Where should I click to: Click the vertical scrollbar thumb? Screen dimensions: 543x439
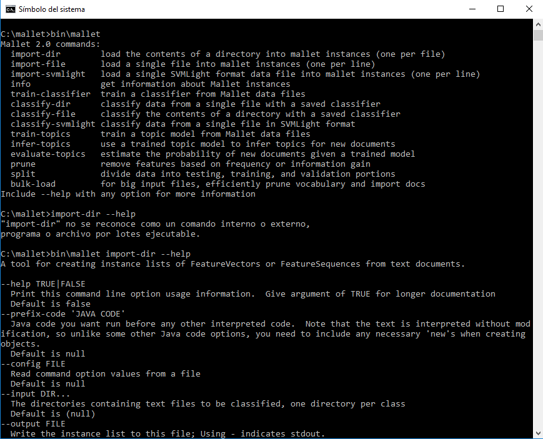click(537, 34)
